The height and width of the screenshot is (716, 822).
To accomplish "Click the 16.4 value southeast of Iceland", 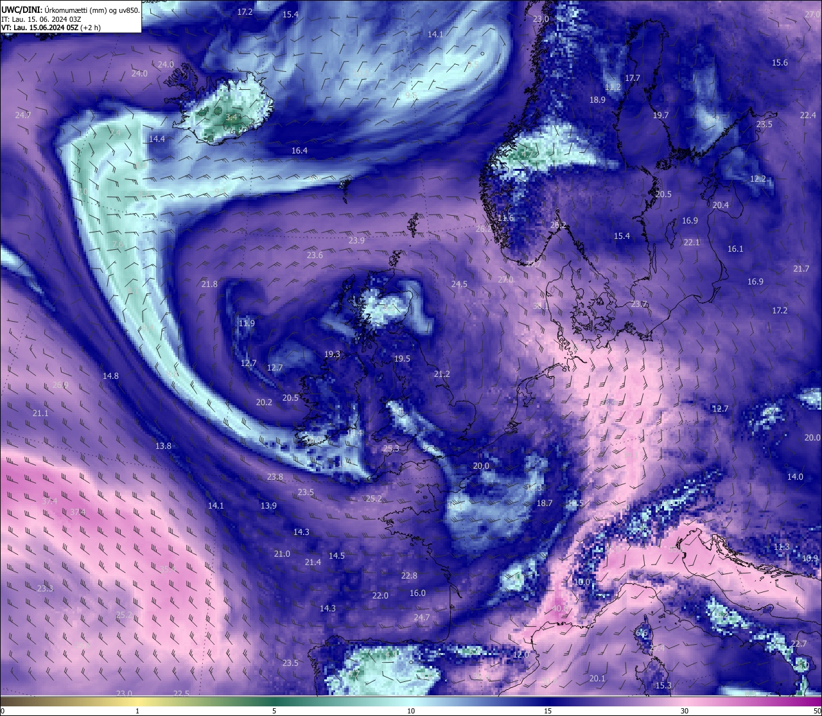I will coord(299,151).
